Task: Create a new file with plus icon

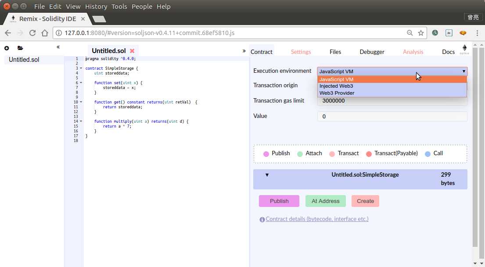Action: (7, 48)
